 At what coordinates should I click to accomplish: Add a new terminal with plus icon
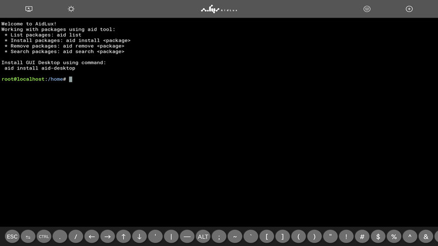[409, 9]
